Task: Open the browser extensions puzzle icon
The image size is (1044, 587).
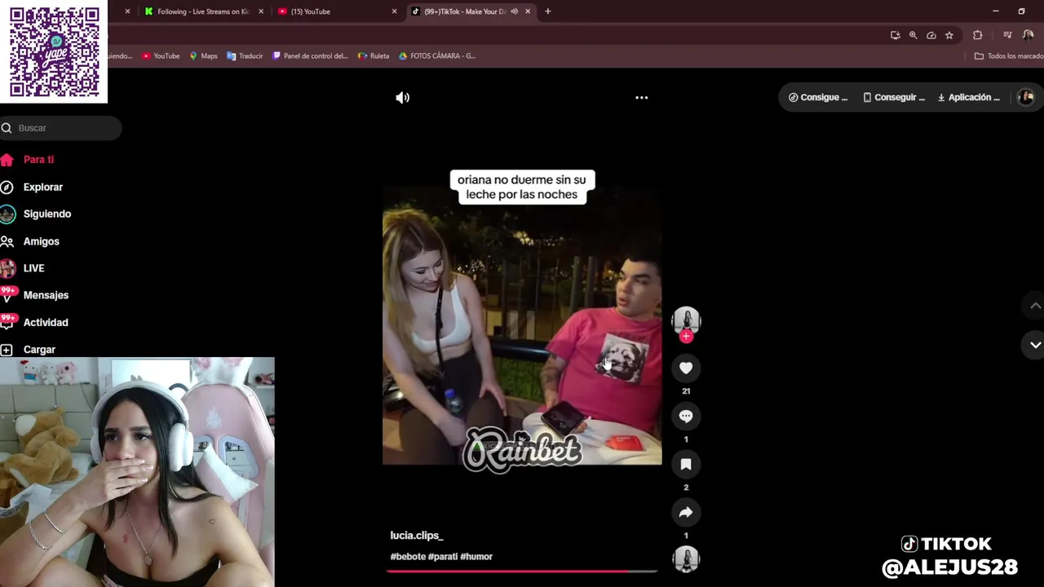Action: pyautogui.click(x=977, y=35)
